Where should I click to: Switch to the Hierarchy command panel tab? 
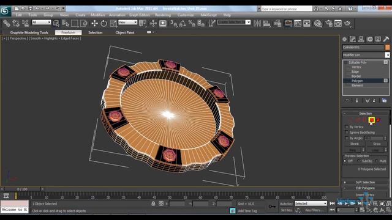(x=361, y=39)
